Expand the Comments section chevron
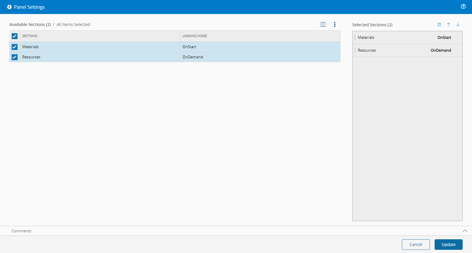This screenshot has width=472, height=253. (465, 231)
